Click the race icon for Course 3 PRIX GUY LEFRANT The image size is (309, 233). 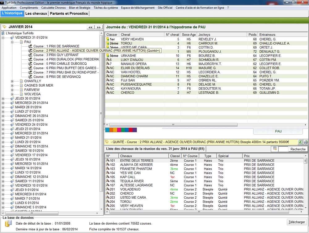click(x=30, y=55)
